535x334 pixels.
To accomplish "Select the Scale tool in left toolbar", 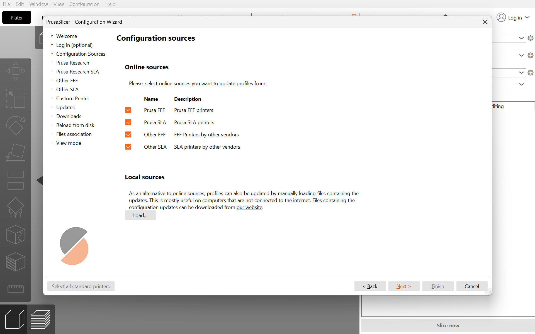I will tap(16, 98).
